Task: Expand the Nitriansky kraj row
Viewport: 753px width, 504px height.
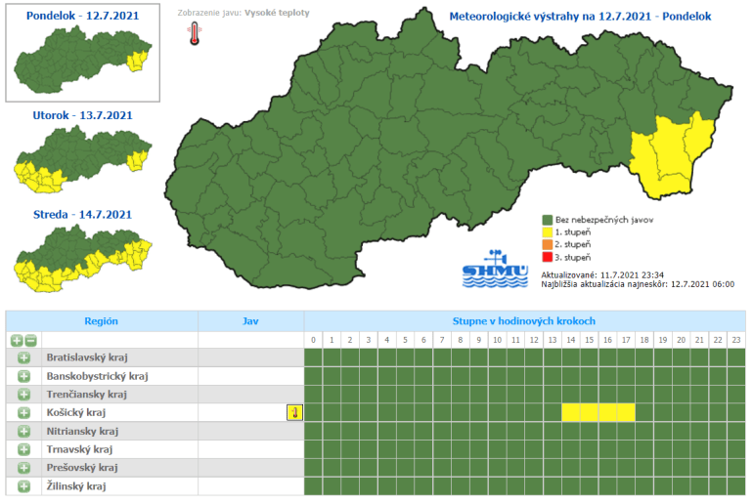Action: click(x=24, y=431)
